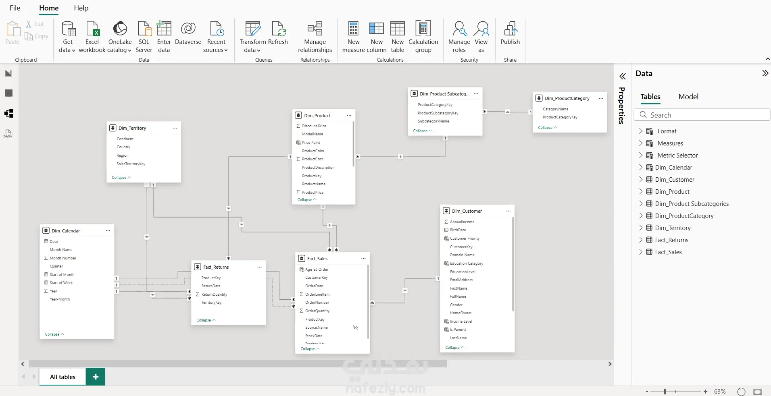Viewport: 771px width, 396px height.
Task: Select ProductKey field in Fact_Returns
Action: [x=211, y=278]
